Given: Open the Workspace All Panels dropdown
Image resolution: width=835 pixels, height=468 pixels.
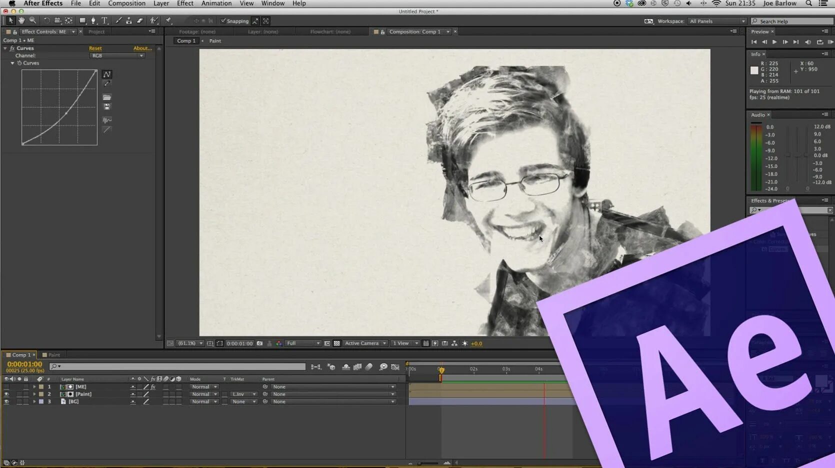Looking at the screenshot, I should click(x=717, y=21).
